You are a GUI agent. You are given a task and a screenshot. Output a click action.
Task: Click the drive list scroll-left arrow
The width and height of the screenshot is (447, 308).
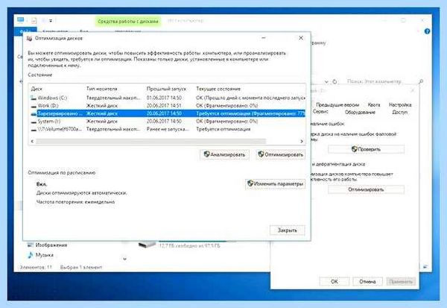[32, 141]
